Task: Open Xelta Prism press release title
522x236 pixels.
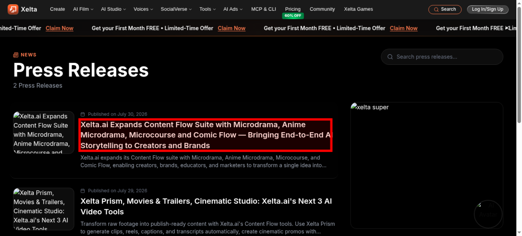Action: click(x=206, y=206)
